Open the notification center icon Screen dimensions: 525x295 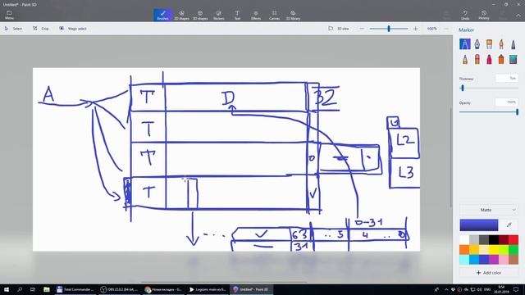point(516,289)
